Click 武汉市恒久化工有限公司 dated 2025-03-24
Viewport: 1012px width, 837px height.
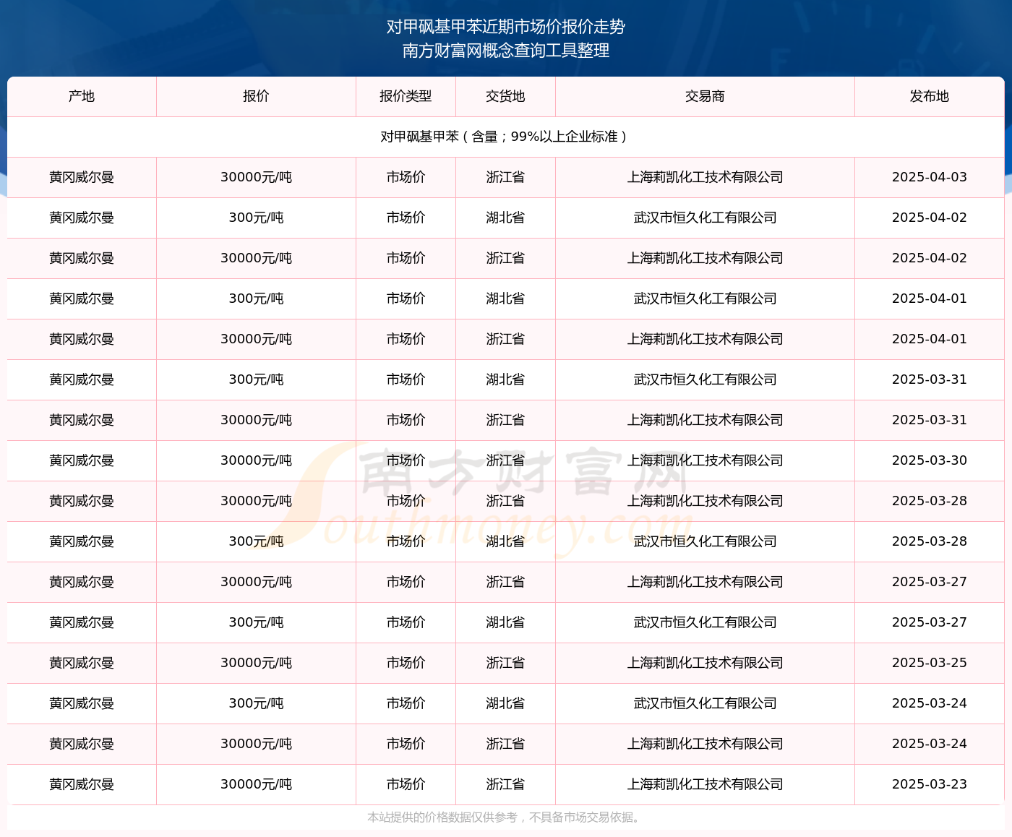click(x=705, y=703)
